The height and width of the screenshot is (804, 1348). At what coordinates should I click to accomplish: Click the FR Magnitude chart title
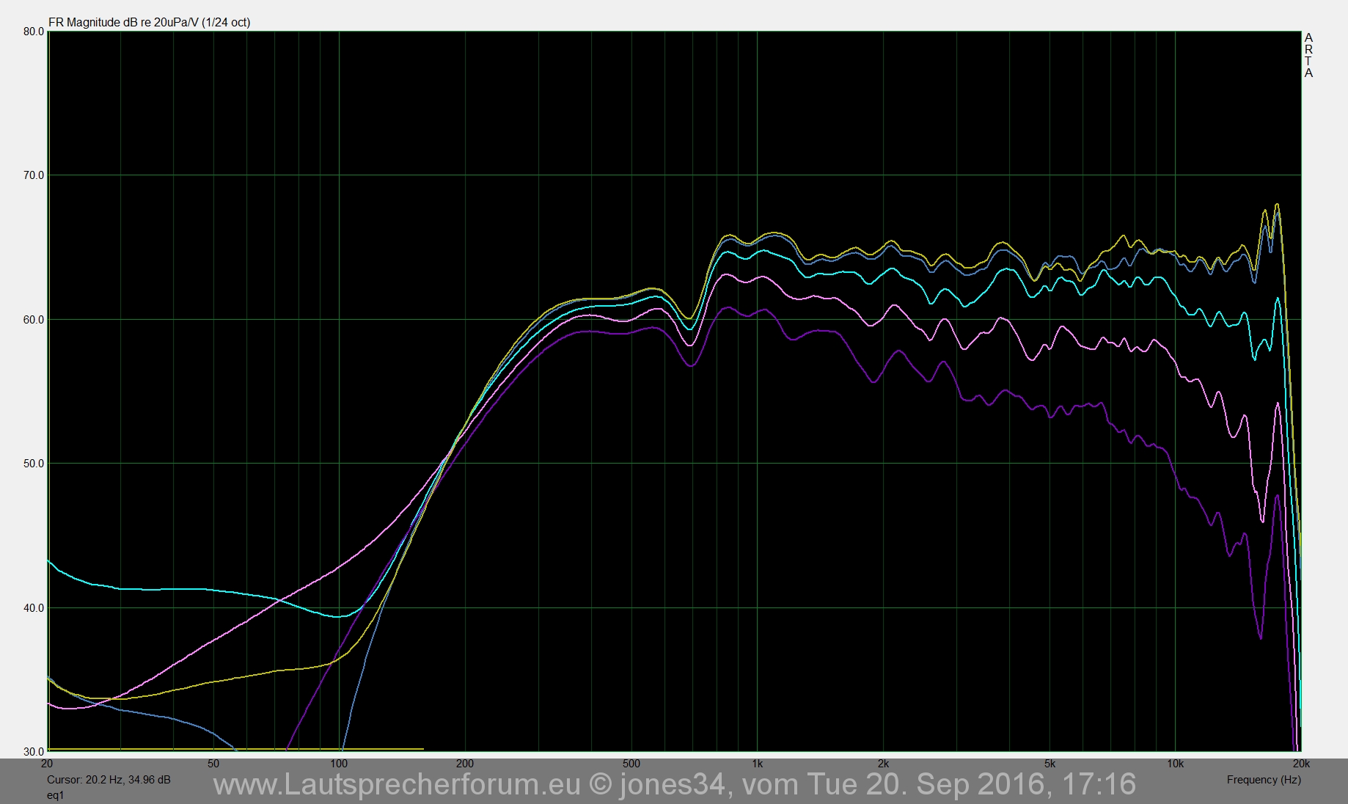[x=149, y=22]
